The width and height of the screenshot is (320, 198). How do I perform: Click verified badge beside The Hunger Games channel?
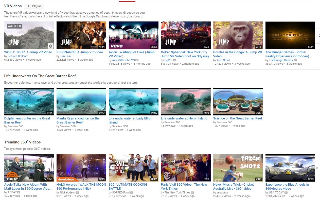pyautogui.click(x=295, y=60)
